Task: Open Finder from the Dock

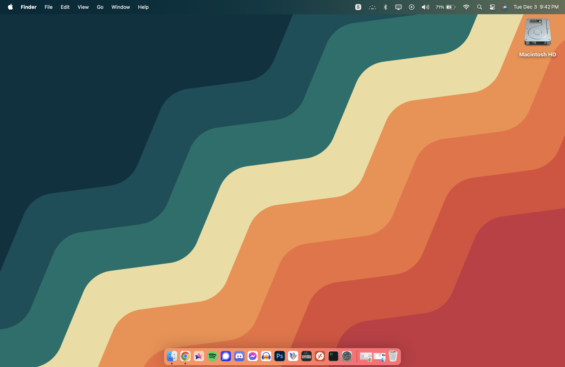Action: click(172, 356)
